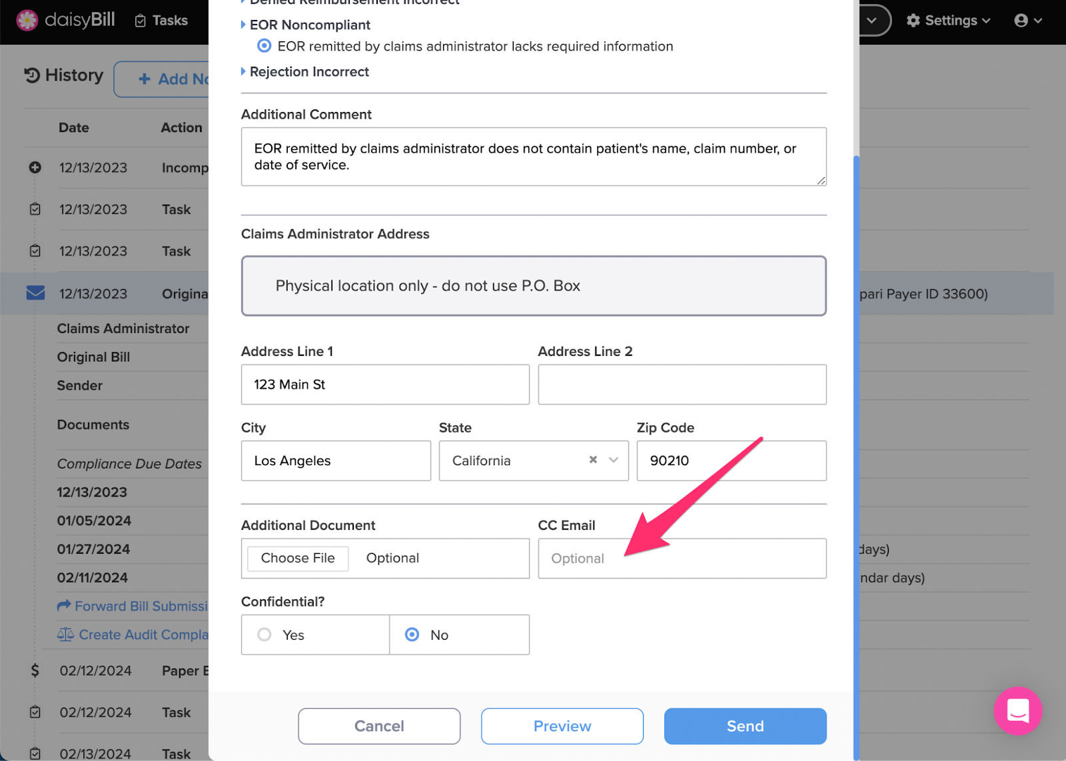Select EOR remitted lacks required information option

pyautogui.click(x=265, y=46)
